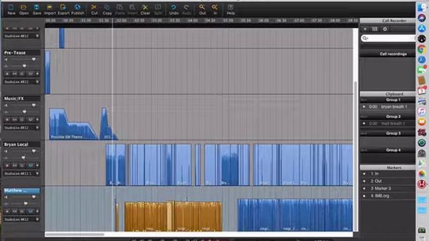Open Chrome from the Dock
This screenshot has height=241, width=429.
[x=422, y=50]
